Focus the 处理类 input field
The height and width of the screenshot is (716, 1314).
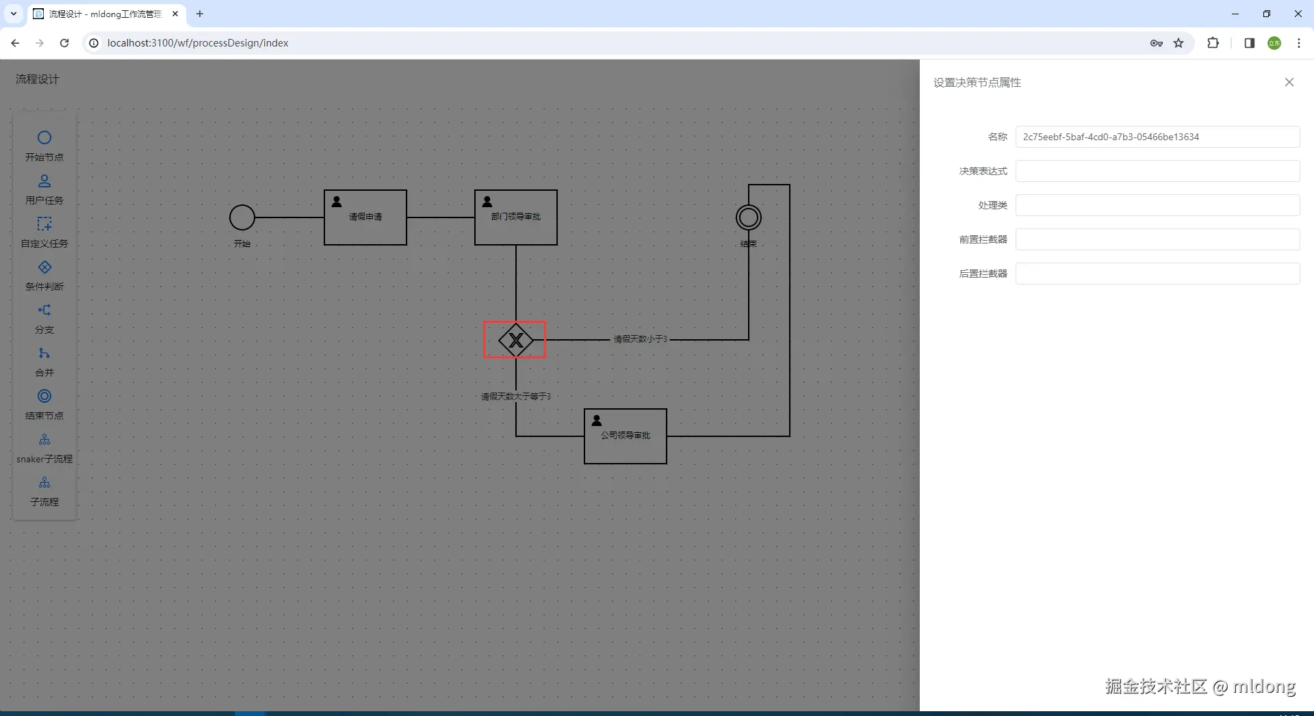click(1157, 205)
